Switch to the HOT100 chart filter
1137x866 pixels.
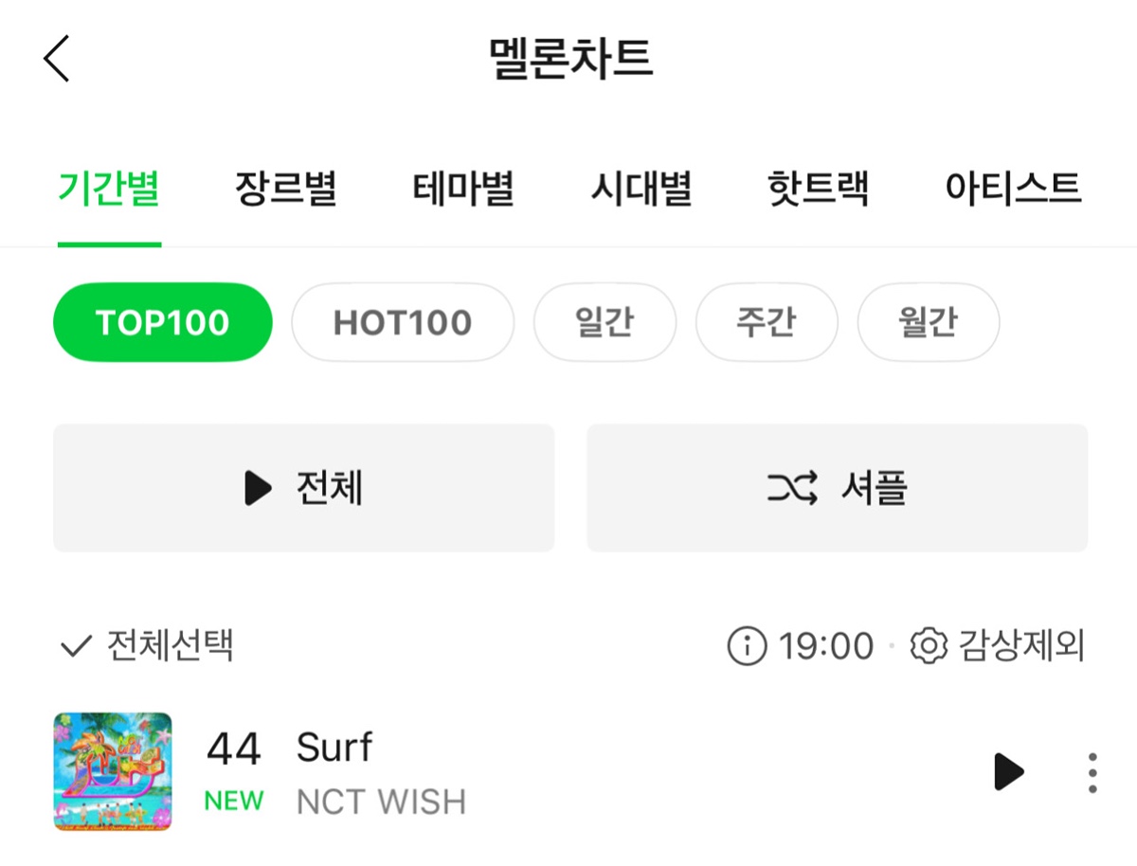coord(402,322)
